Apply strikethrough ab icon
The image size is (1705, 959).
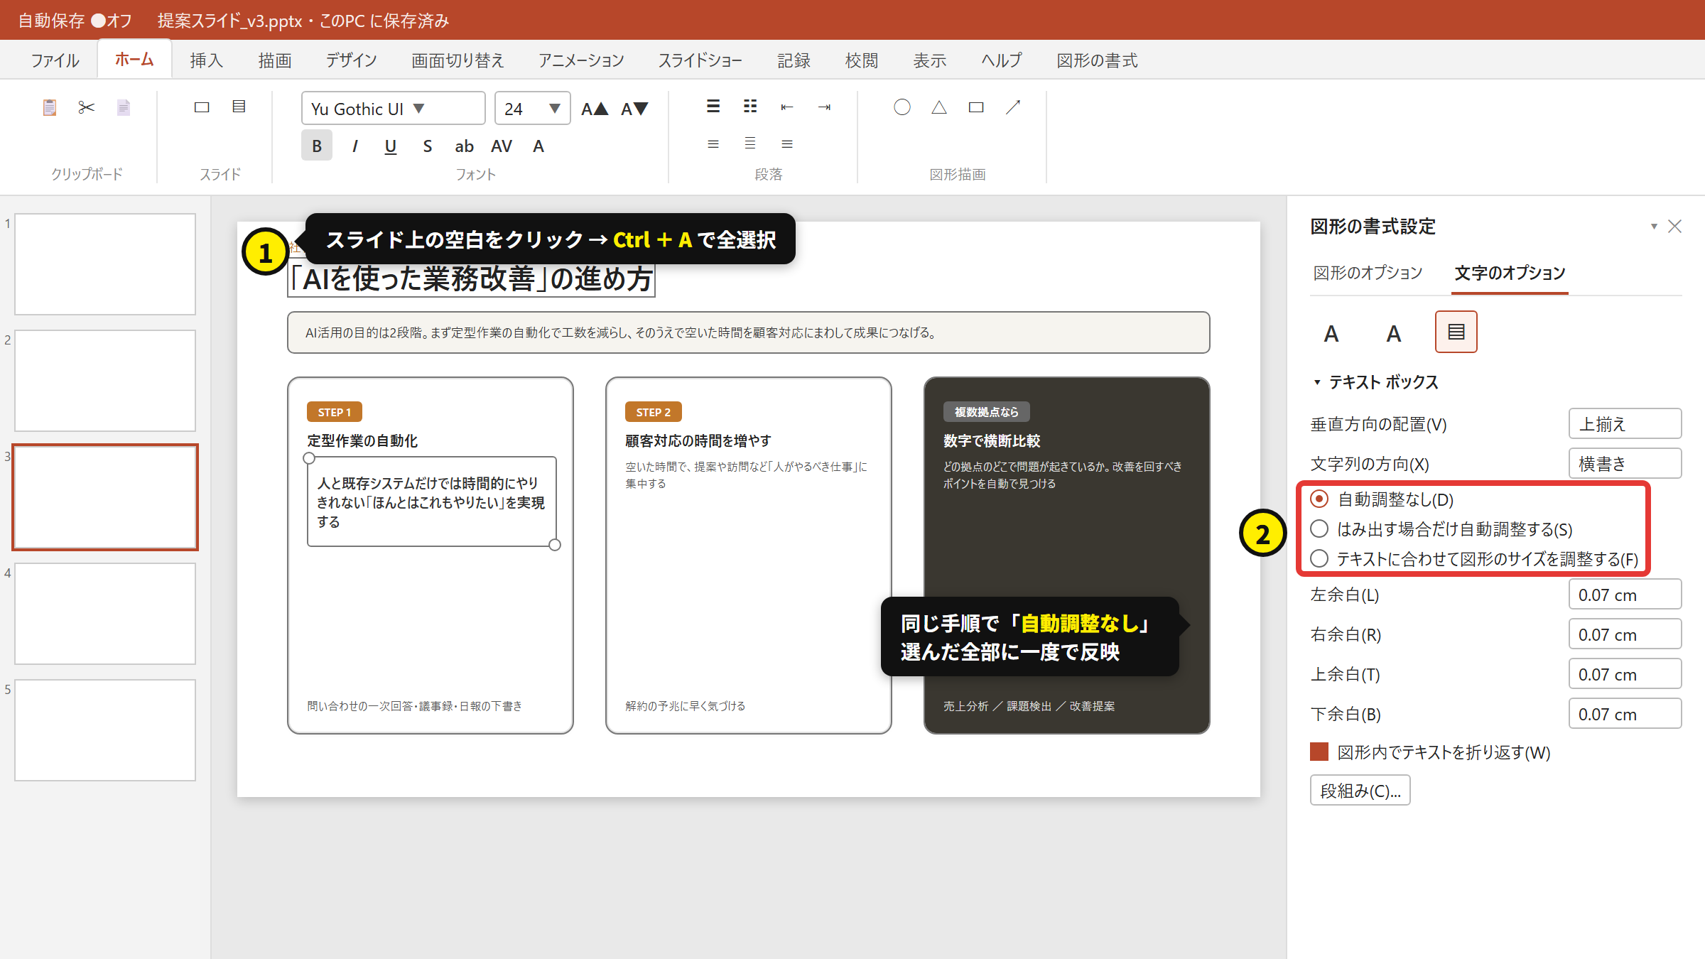tap(464, 146)
